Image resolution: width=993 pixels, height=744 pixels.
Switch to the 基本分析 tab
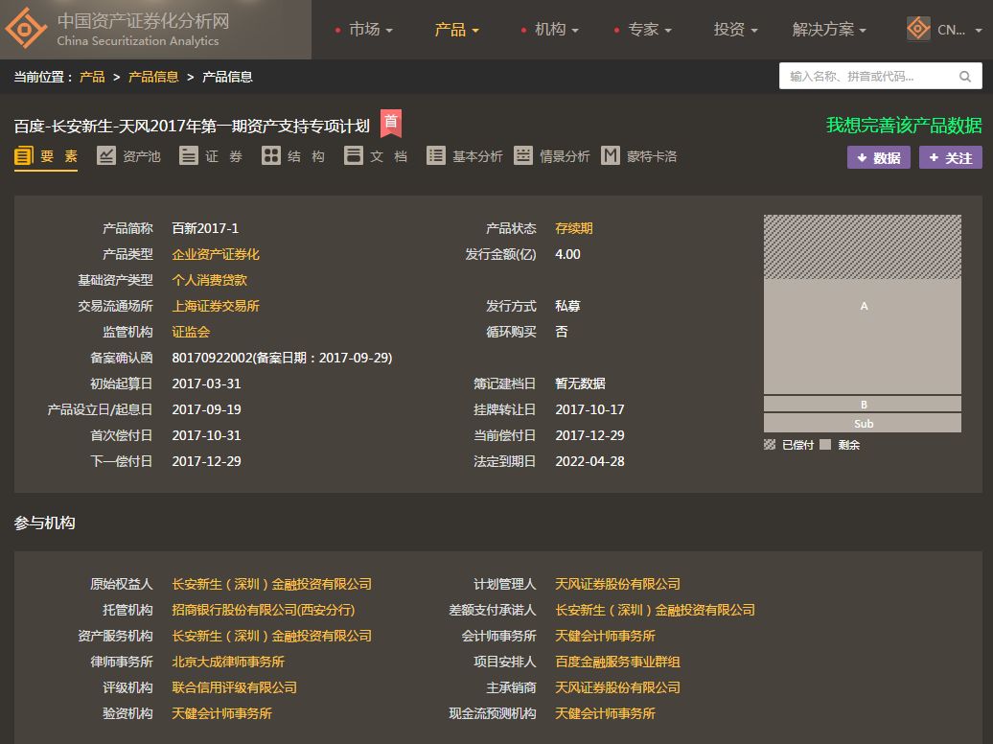click(x=465, y=156)
